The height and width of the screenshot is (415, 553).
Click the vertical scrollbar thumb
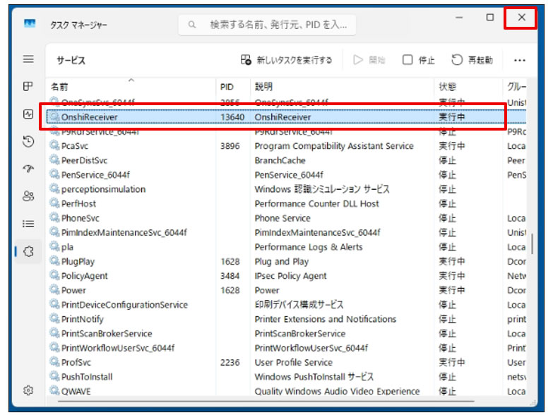click(x=532, y=243)
